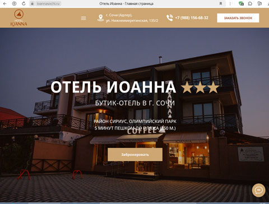The height and width of the screenshot is (204, 269).
Task: Click the Забронировать booking button
Action: click(135, 155)
